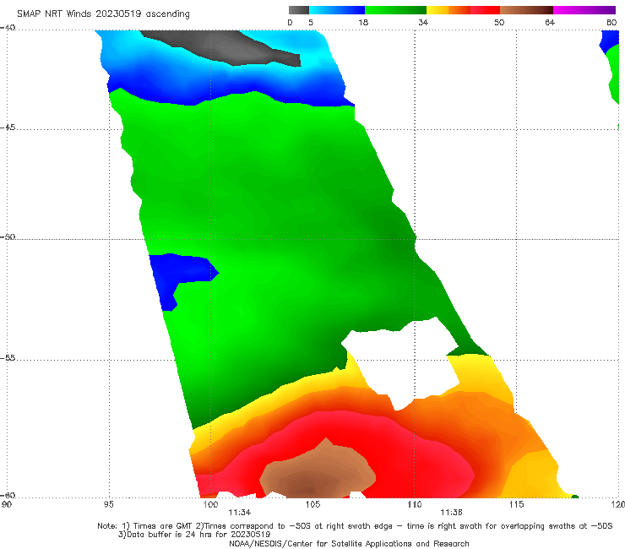Click the swath time stamp '11:36'
625x549 pixels.
[x=451, y=513]
